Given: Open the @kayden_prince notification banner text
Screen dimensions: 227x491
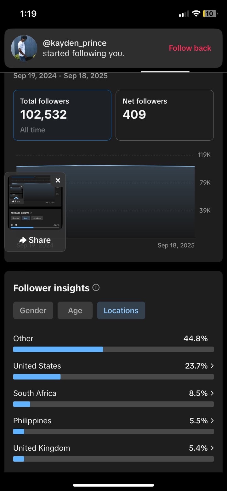Looking at the screenshot, I should pyautogui.click(x=84, y=48).
